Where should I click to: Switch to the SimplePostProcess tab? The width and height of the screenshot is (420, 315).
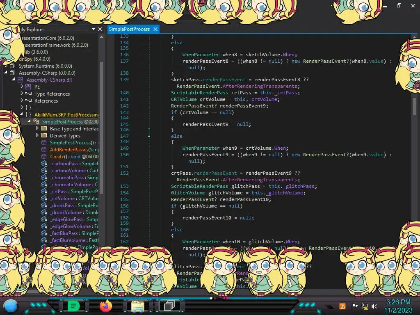tap(129, 29)
